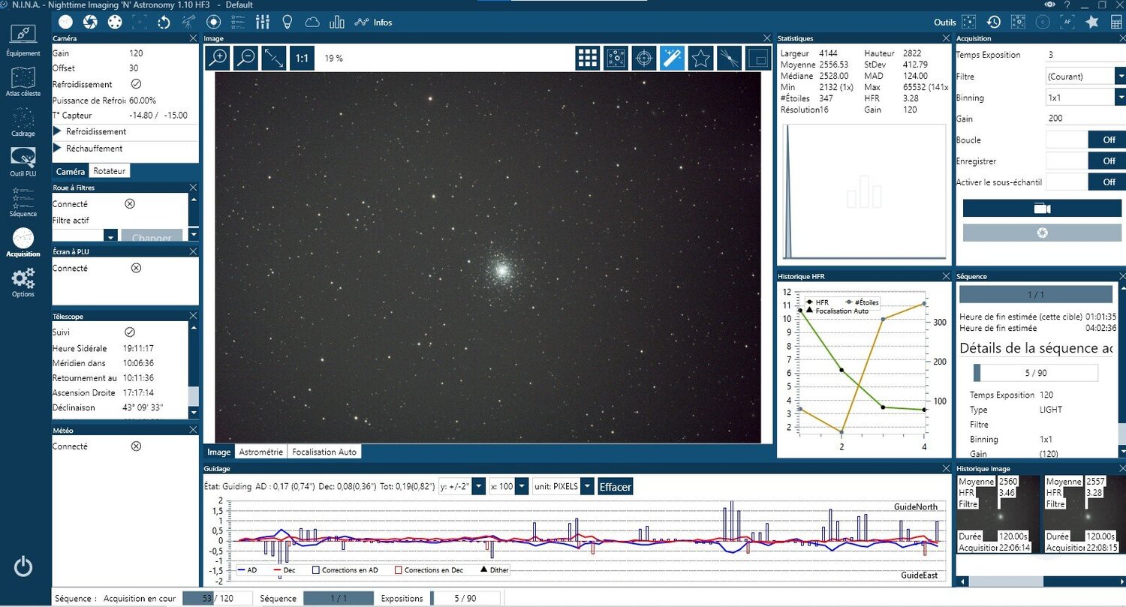The height and width of the screenshot is (607, 1126).
Task: Open the Séquence section in the sidebar
Action: pyautogui.click(x=23, y=203)
